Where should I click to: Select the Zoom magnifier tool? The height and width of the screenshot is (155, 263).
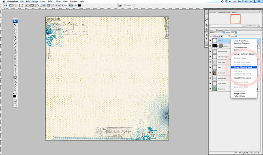pyautogui.click(x=15, y=90)
